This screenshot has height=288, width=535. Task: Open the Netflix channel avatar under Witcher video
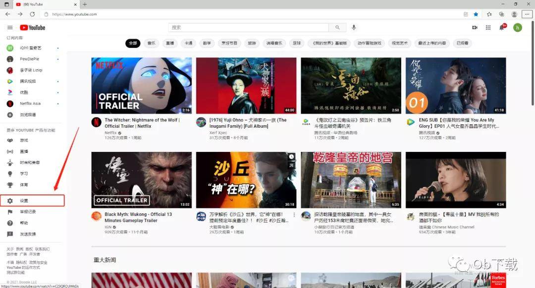(97, 122)
